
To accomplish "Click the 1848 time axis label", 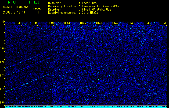I will (131, 23).
